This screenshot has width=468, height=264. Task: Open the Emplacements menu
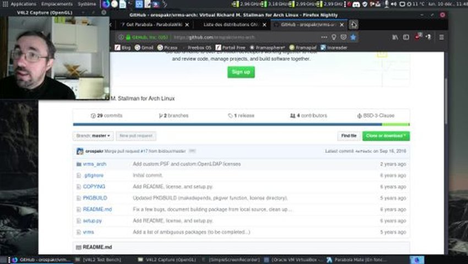[x=57, y=4]
